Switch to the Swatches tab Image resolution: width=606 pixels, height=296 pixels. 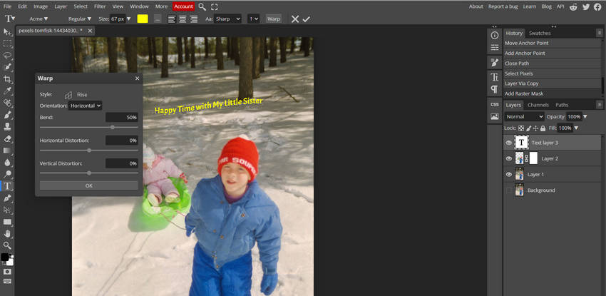click(540, 34)
